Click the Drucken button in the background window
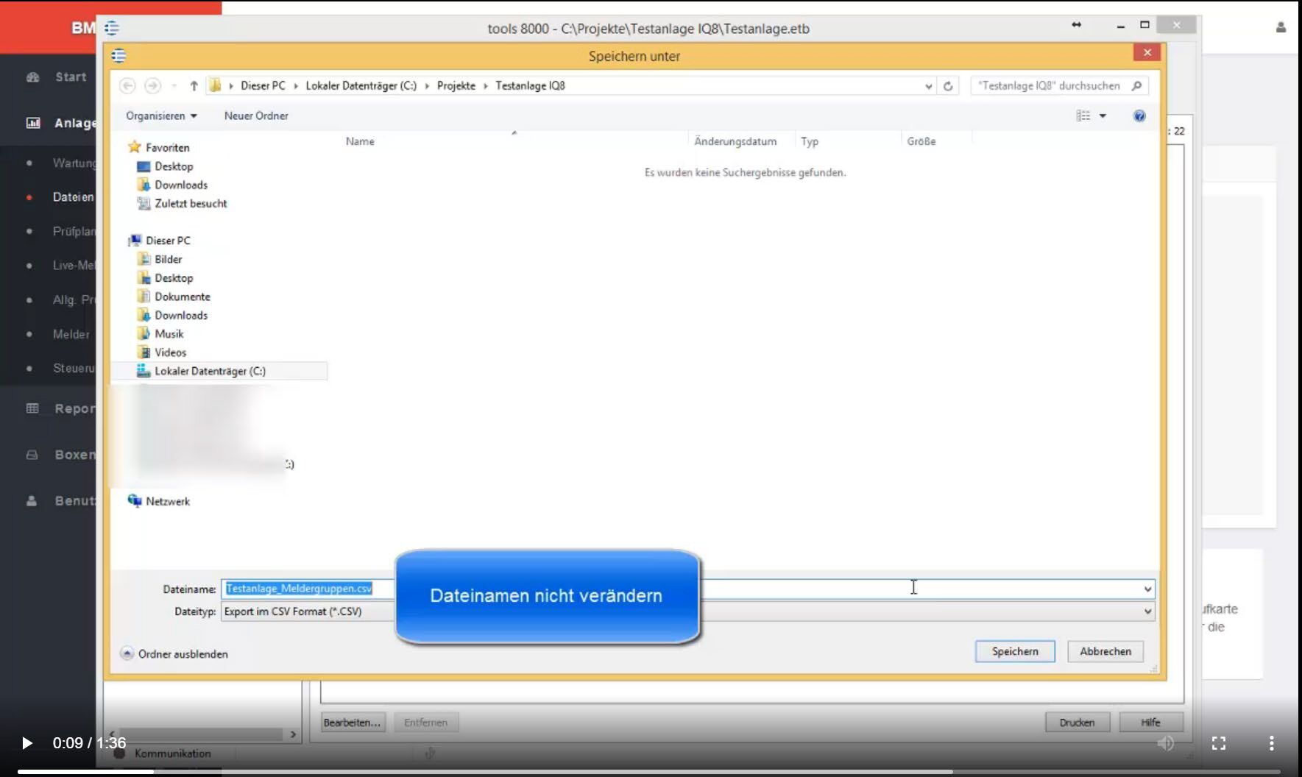The width and height of the screenshot is (1302, 777). pos(1077,723)
